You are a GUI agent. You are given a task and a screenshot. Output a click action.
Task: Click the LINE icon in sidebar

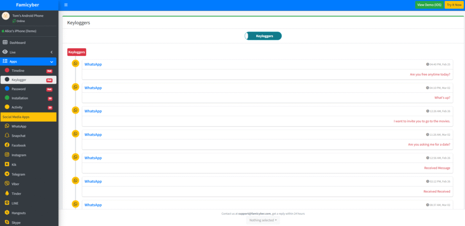[7, 203]
